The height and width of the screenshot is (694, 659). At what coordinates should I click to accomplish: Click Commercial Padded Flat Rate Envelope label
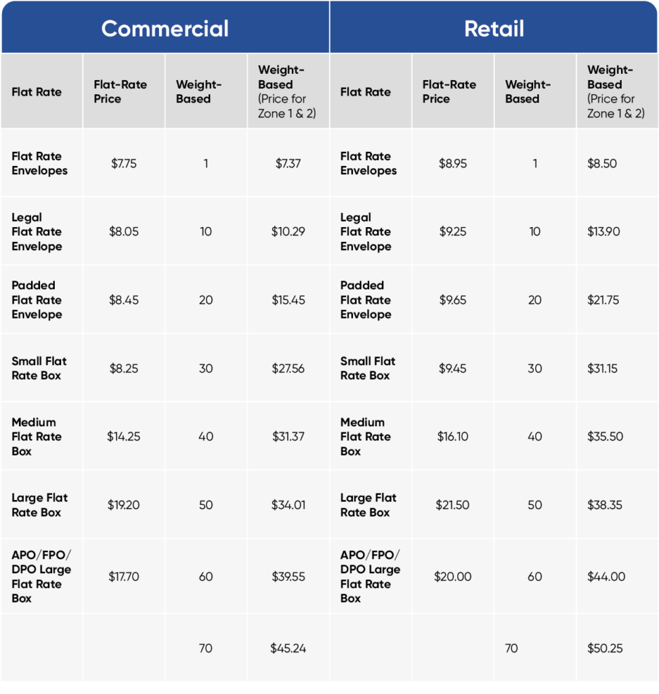[37, 300]
